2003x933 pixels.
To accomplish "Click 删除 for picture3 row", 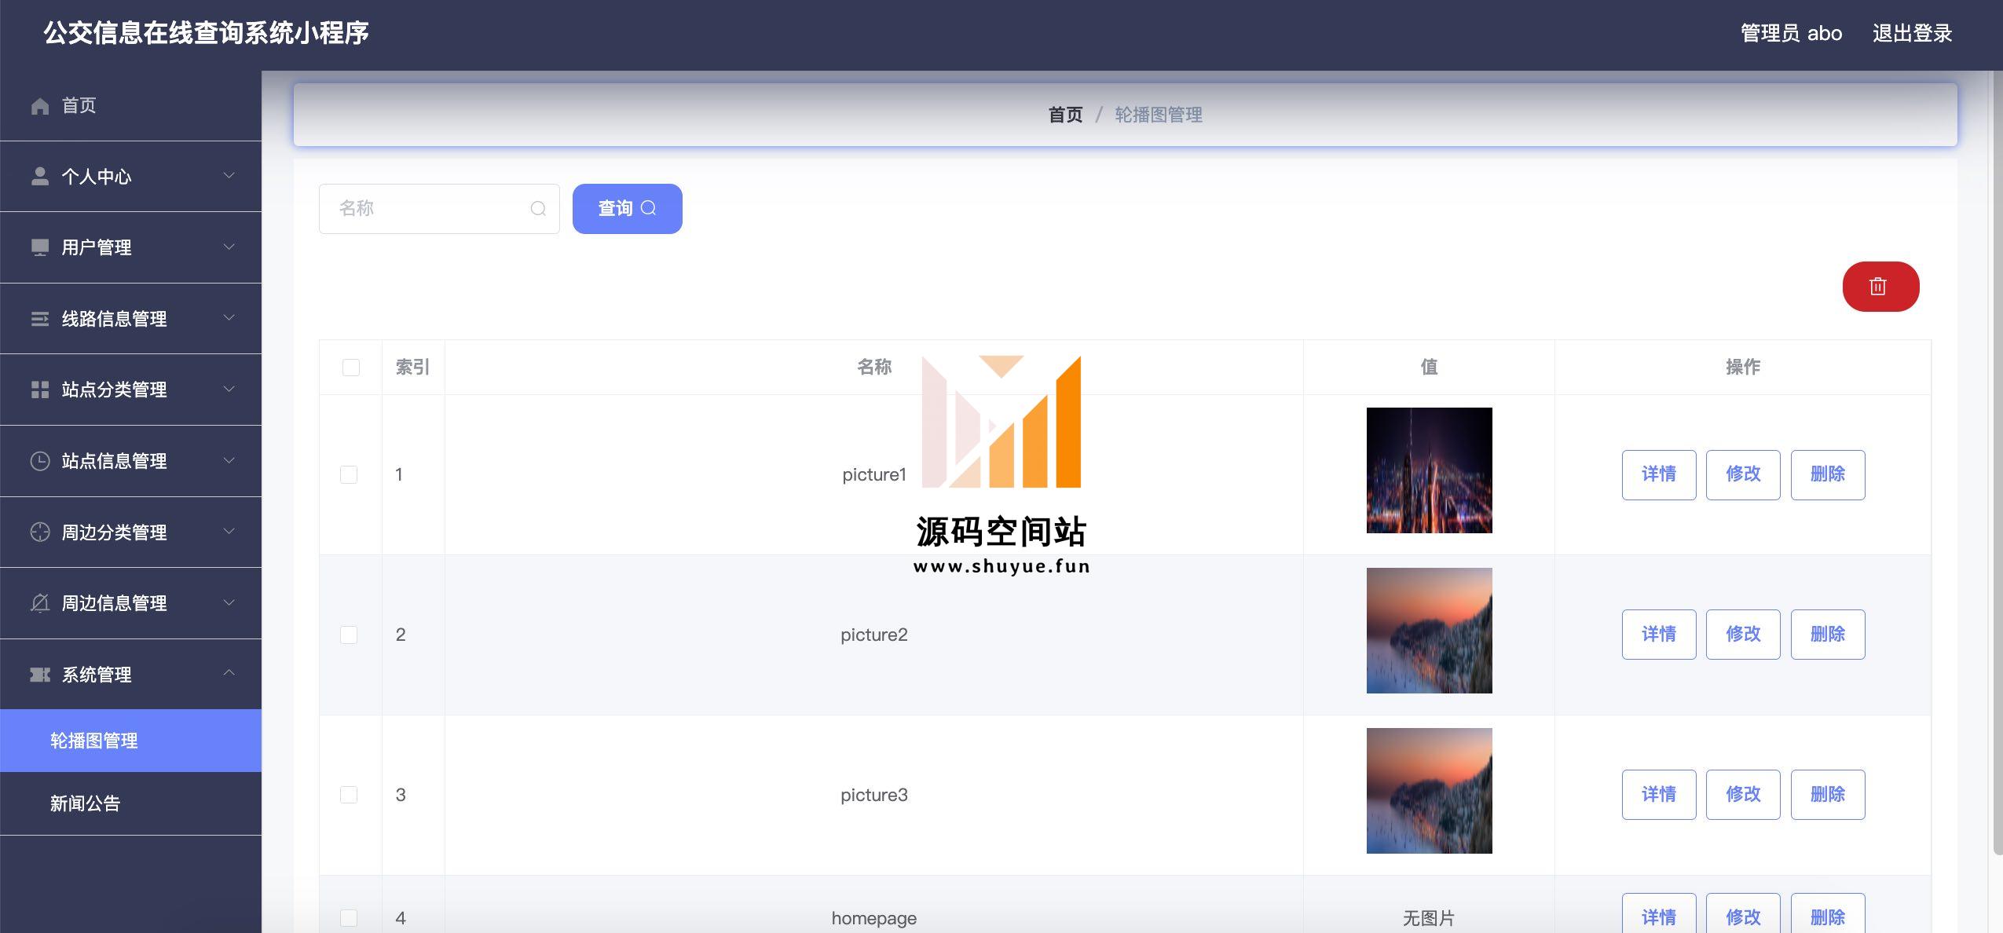I will coord(1828,795).
